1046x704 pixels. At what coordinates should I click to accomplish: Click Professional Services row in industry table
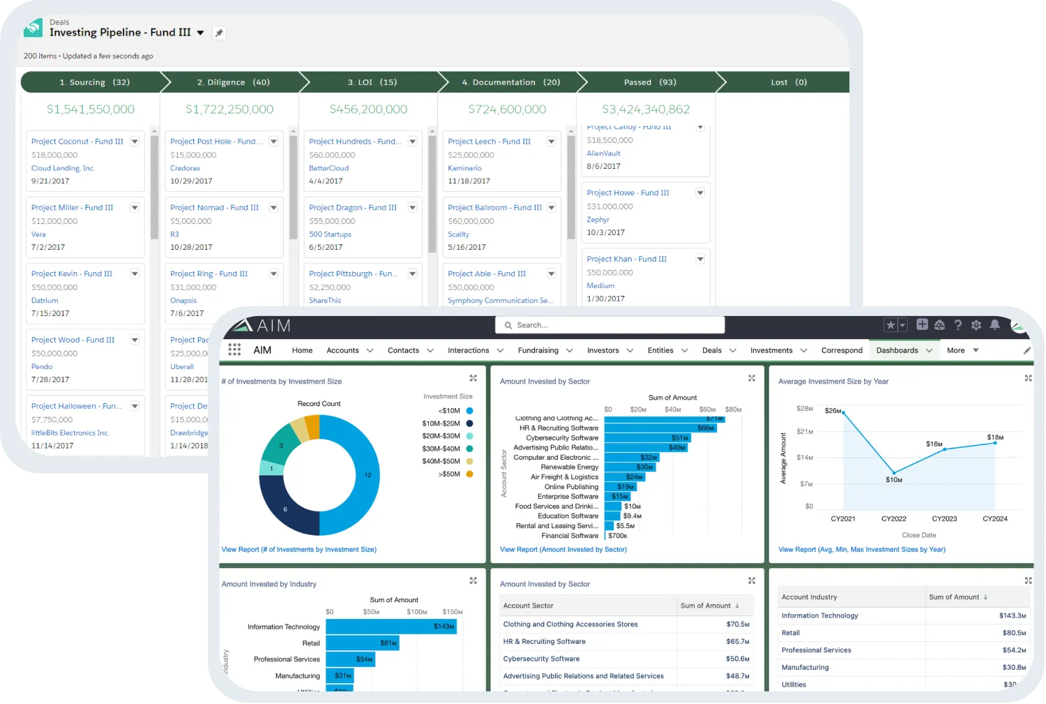(904, 650)
